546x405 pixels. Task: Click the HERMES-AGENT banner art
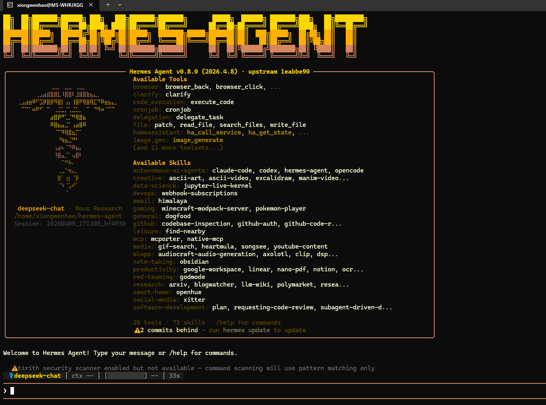[185, 36]
